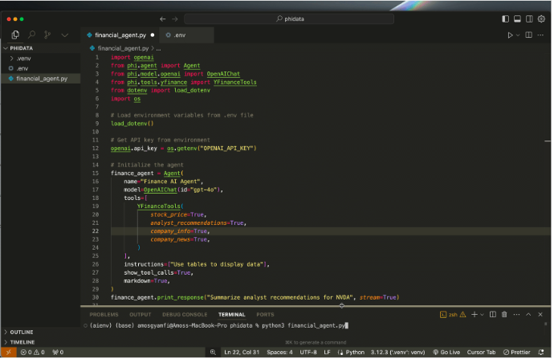Click the Run Python File play button
The height and width of the screenshot is (359, 554).
(x=510, y=35)
